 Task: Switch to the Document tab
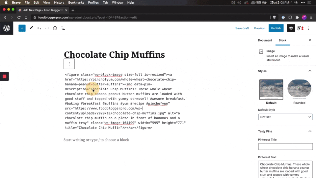click(x=265, y=40)
